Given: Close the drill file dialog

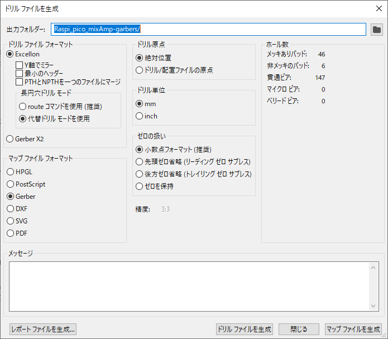Looking at the screenshot, I should pyautogui.click(x=379, y=9).
